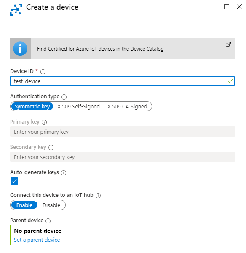
Task: Open Device Catalog external link icon
Action: (228, 44)
